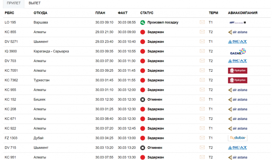
Task: Click cancelled status icon for flight DV 715
Action: click(143, 147)
